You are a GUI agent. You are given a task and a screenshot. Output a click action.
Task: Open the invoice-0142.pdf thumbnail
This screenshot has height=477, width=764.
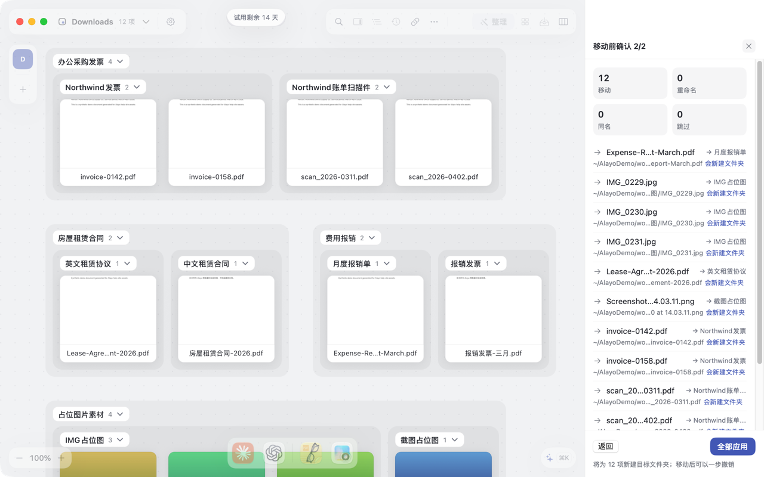coord(108,143)
